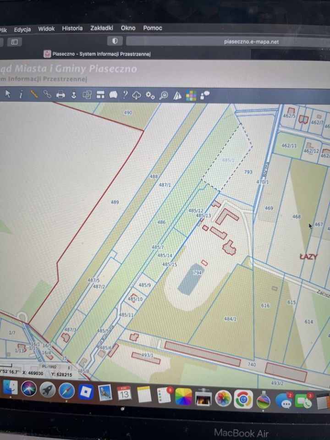Click parcel label 486 on map
Screen dimensions: 330x440
(161, 222)
